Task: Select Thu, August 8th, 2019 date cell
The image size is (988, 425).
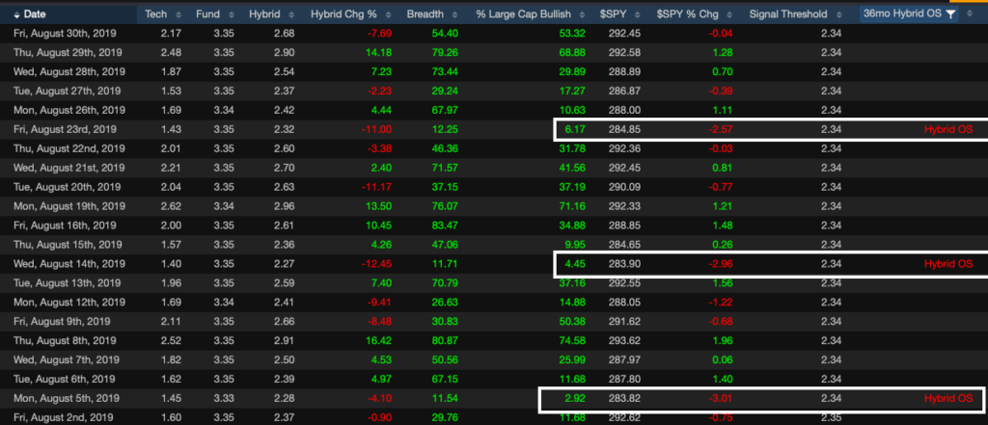Action: pyautogui.click(x=65, y=340)
